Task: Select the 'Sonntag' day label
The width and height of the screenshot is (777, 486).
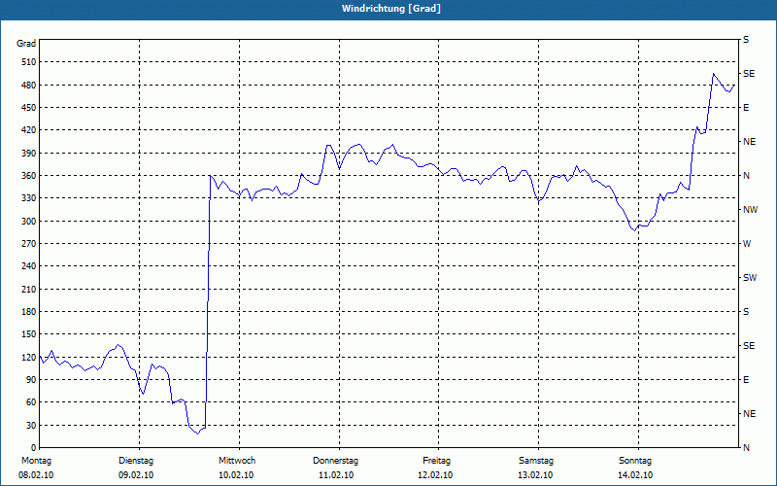Action: coord(635,461)
